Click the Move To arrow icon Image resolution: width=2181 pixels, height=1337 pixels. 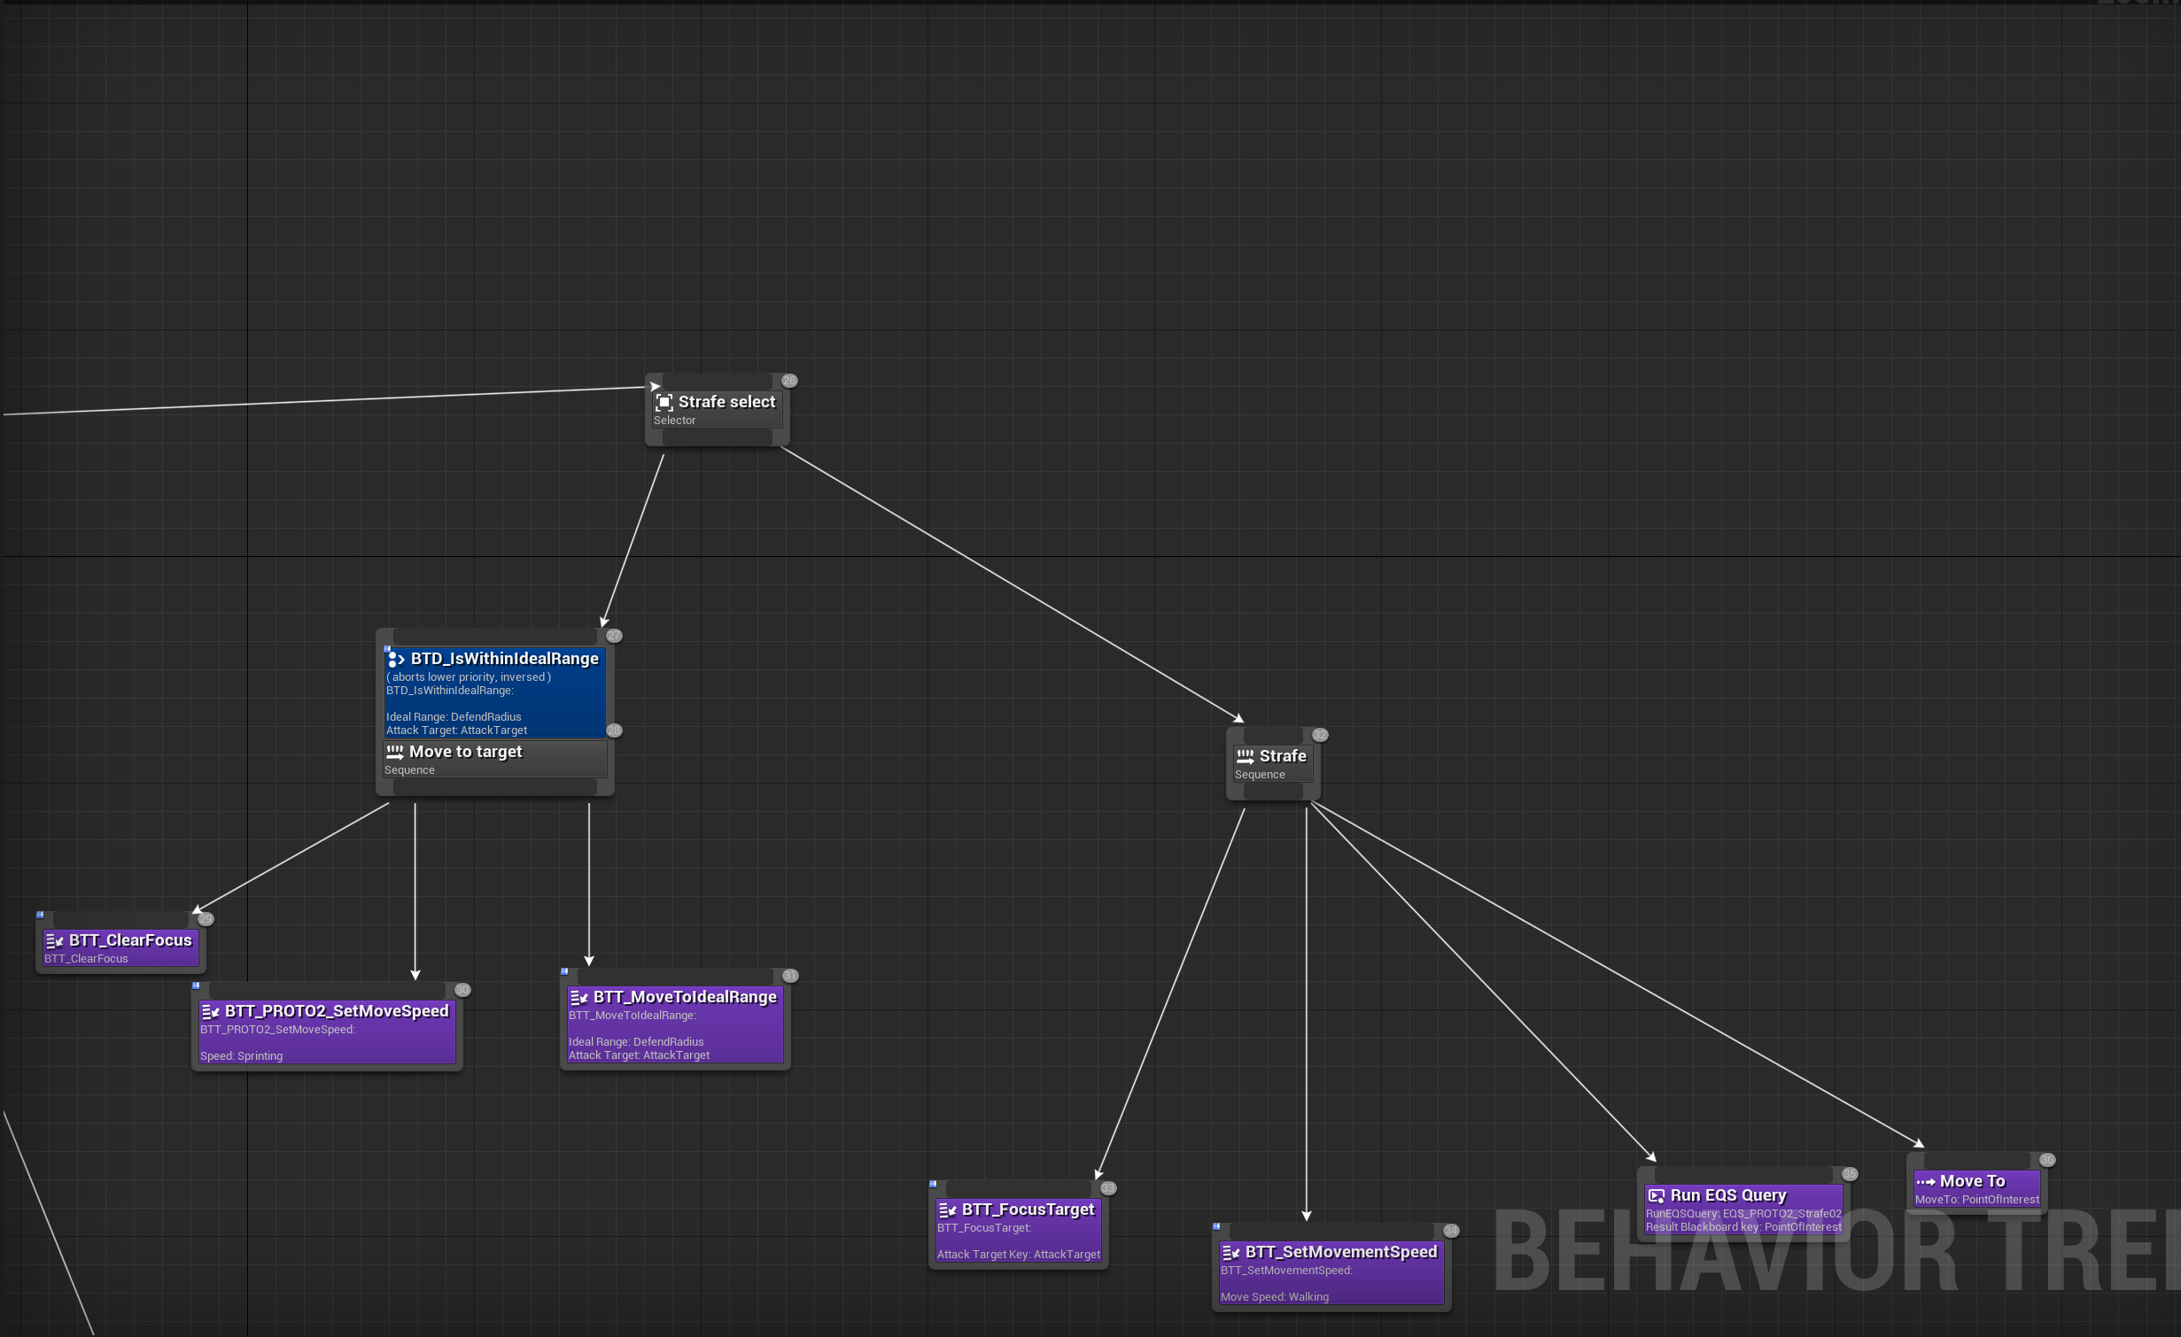pyautogui.click(x=1925, y=1181)
